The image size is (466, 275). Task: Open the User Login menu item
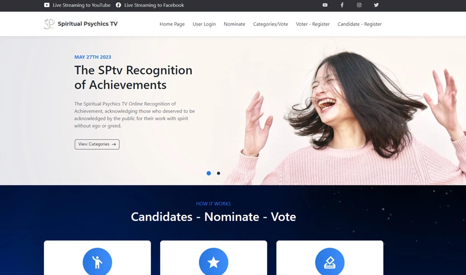click(204, 24)
